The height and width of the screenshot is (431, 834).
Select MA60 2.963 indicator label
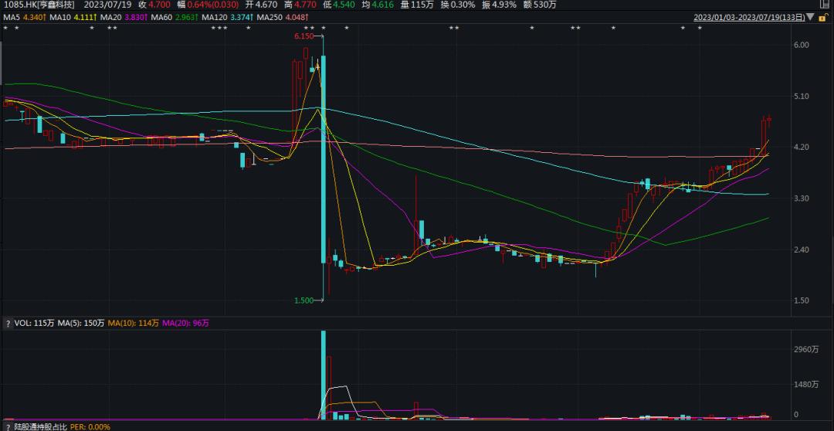click(x=175, y=18)
